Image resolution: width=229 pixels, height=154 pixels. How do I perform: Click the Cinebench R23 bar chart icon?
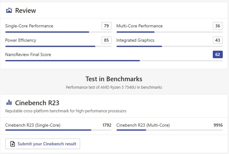click(x=9, y=102)
